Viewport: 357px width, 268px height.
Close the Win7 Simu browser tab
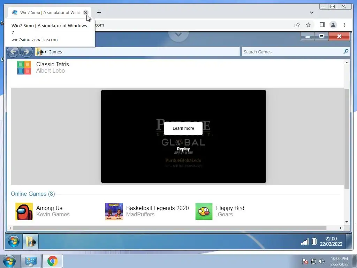tap(86, 13)
